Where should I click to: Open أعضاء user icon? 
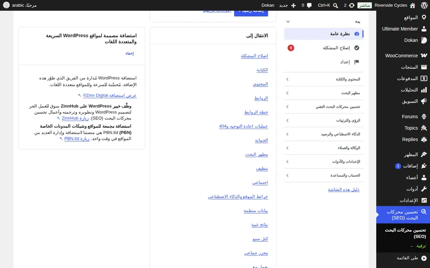(x=424, y=177)
